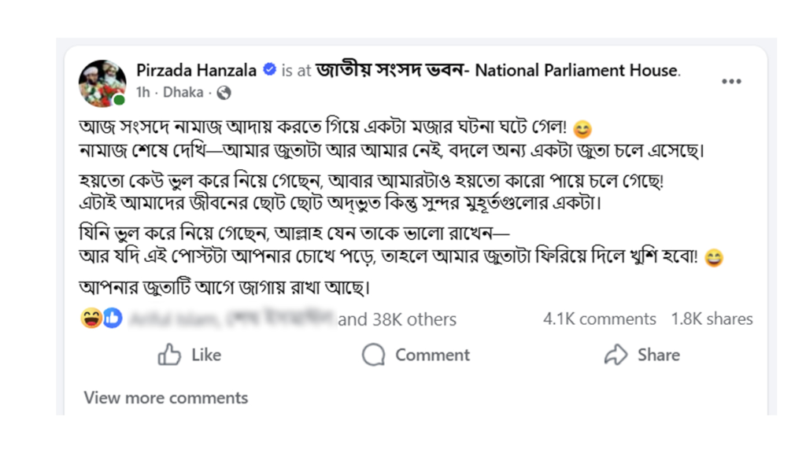Open the Pirzada Hanzala profile name link
This screenshot has height=453, width=806.
(x=197, y=70)
